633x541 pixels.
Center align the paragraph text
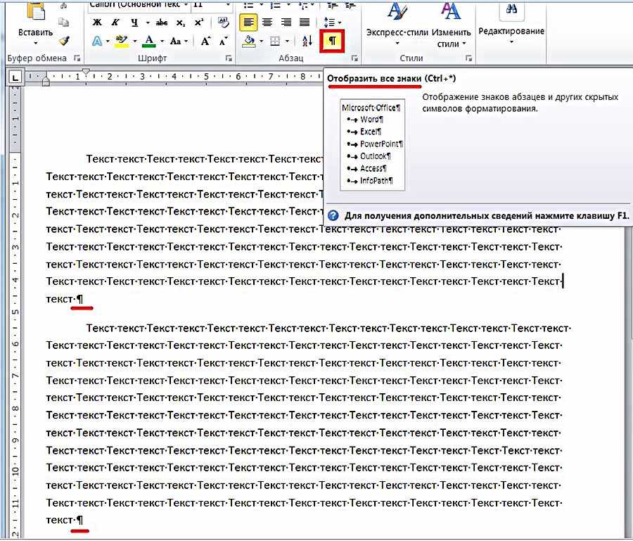[267, 23]
